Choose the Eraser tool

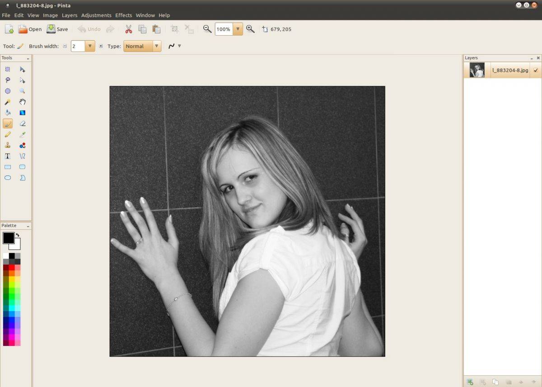click(22, 123)
